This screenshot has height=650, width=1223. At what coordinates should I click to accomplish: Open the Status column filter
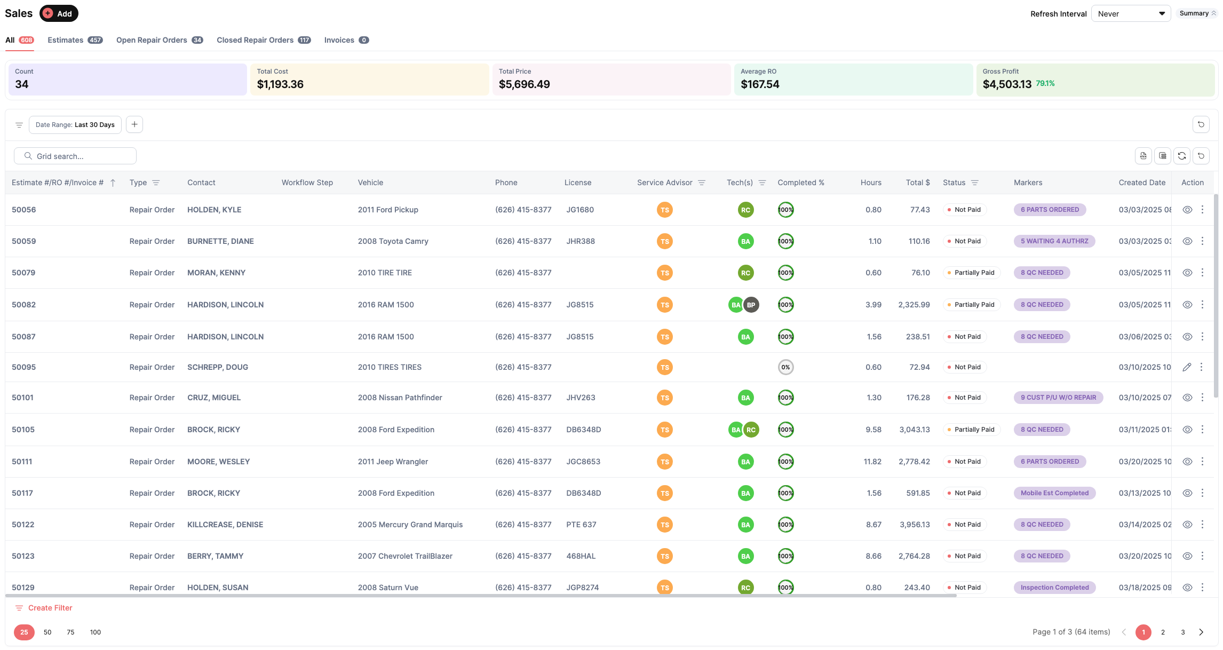975,183
